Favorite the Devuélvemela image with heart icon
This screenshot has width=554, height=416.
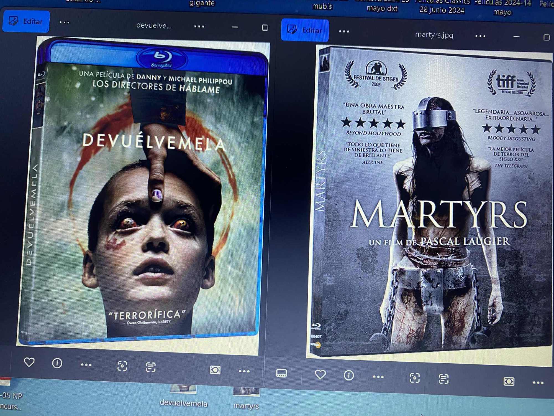click(29, 362)
